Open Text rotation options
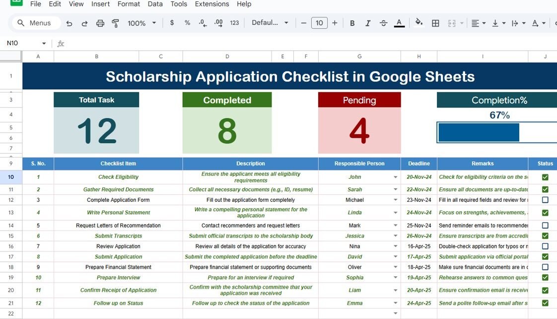557x319 pixels. click(x=538, y=23)
